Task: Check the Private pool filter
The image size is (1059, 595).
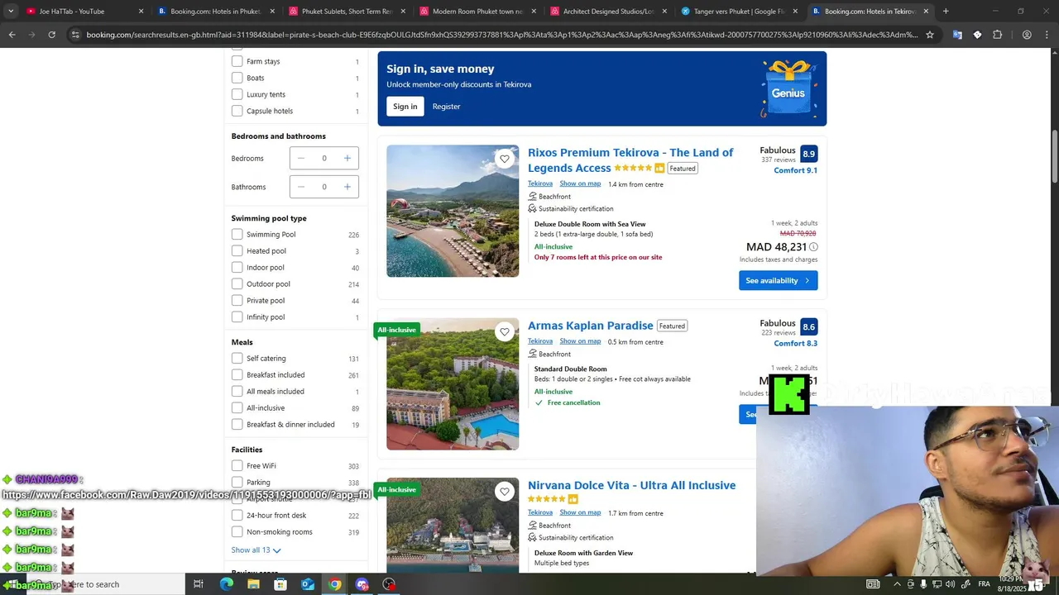Action: point(237,301)
